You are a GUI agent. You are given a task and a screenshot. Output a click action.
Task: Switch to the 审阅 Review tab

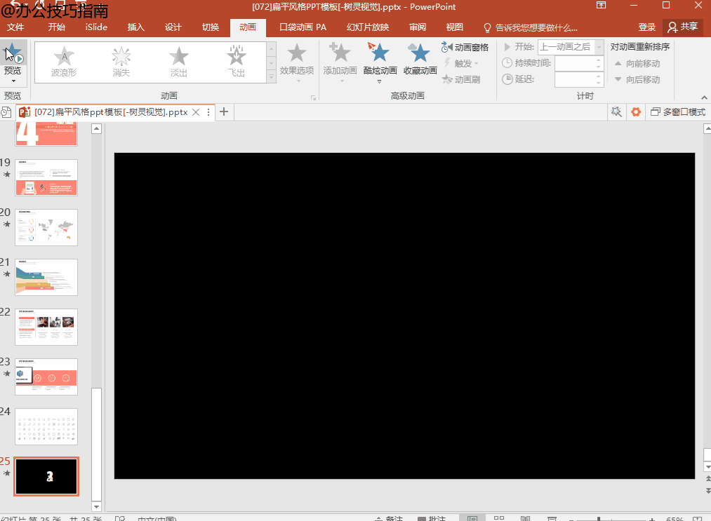pyautogui.click(x=418, y=27)
